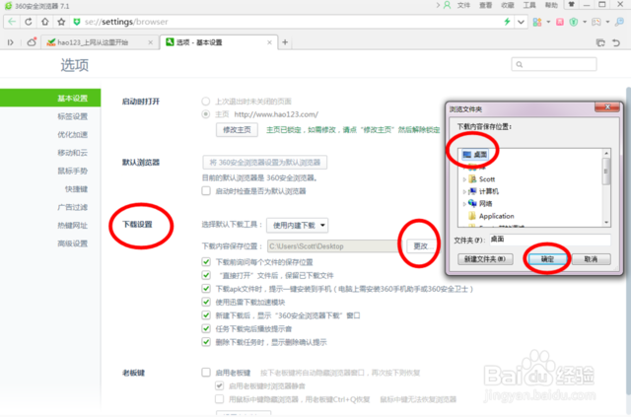Expand the small chevron left of user icon

(x=438, y=5)
